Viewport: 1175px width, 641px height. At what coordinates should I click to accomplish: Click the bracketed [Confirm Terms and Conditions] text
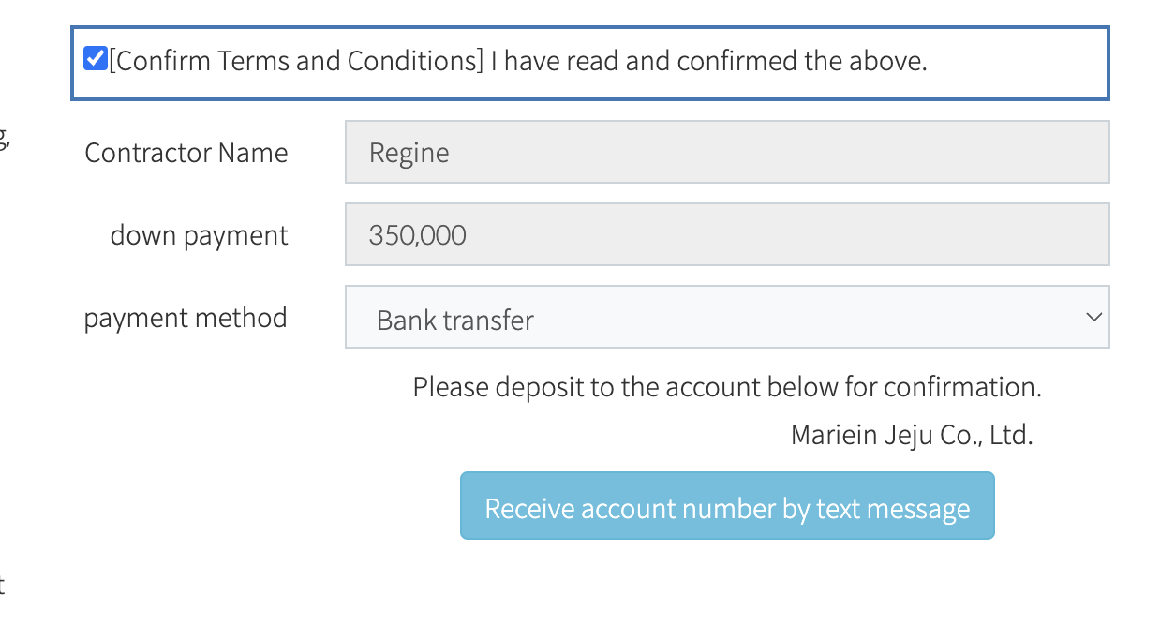click(296, 61)
